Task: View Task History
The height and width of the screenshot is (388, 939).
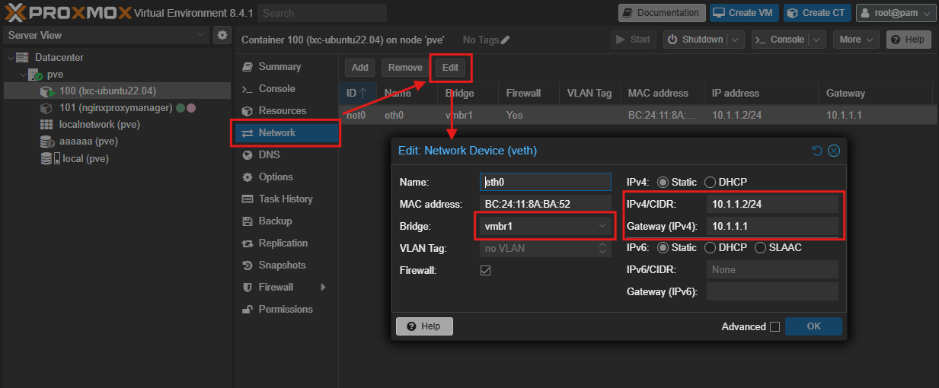Action: [x=286, y=199]
